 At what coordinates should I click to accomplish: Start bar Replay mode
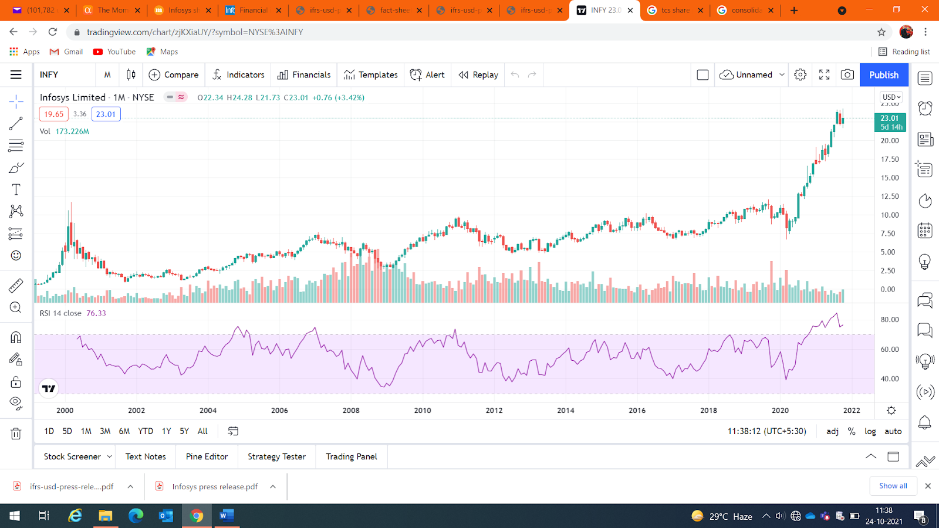point(478,75)
